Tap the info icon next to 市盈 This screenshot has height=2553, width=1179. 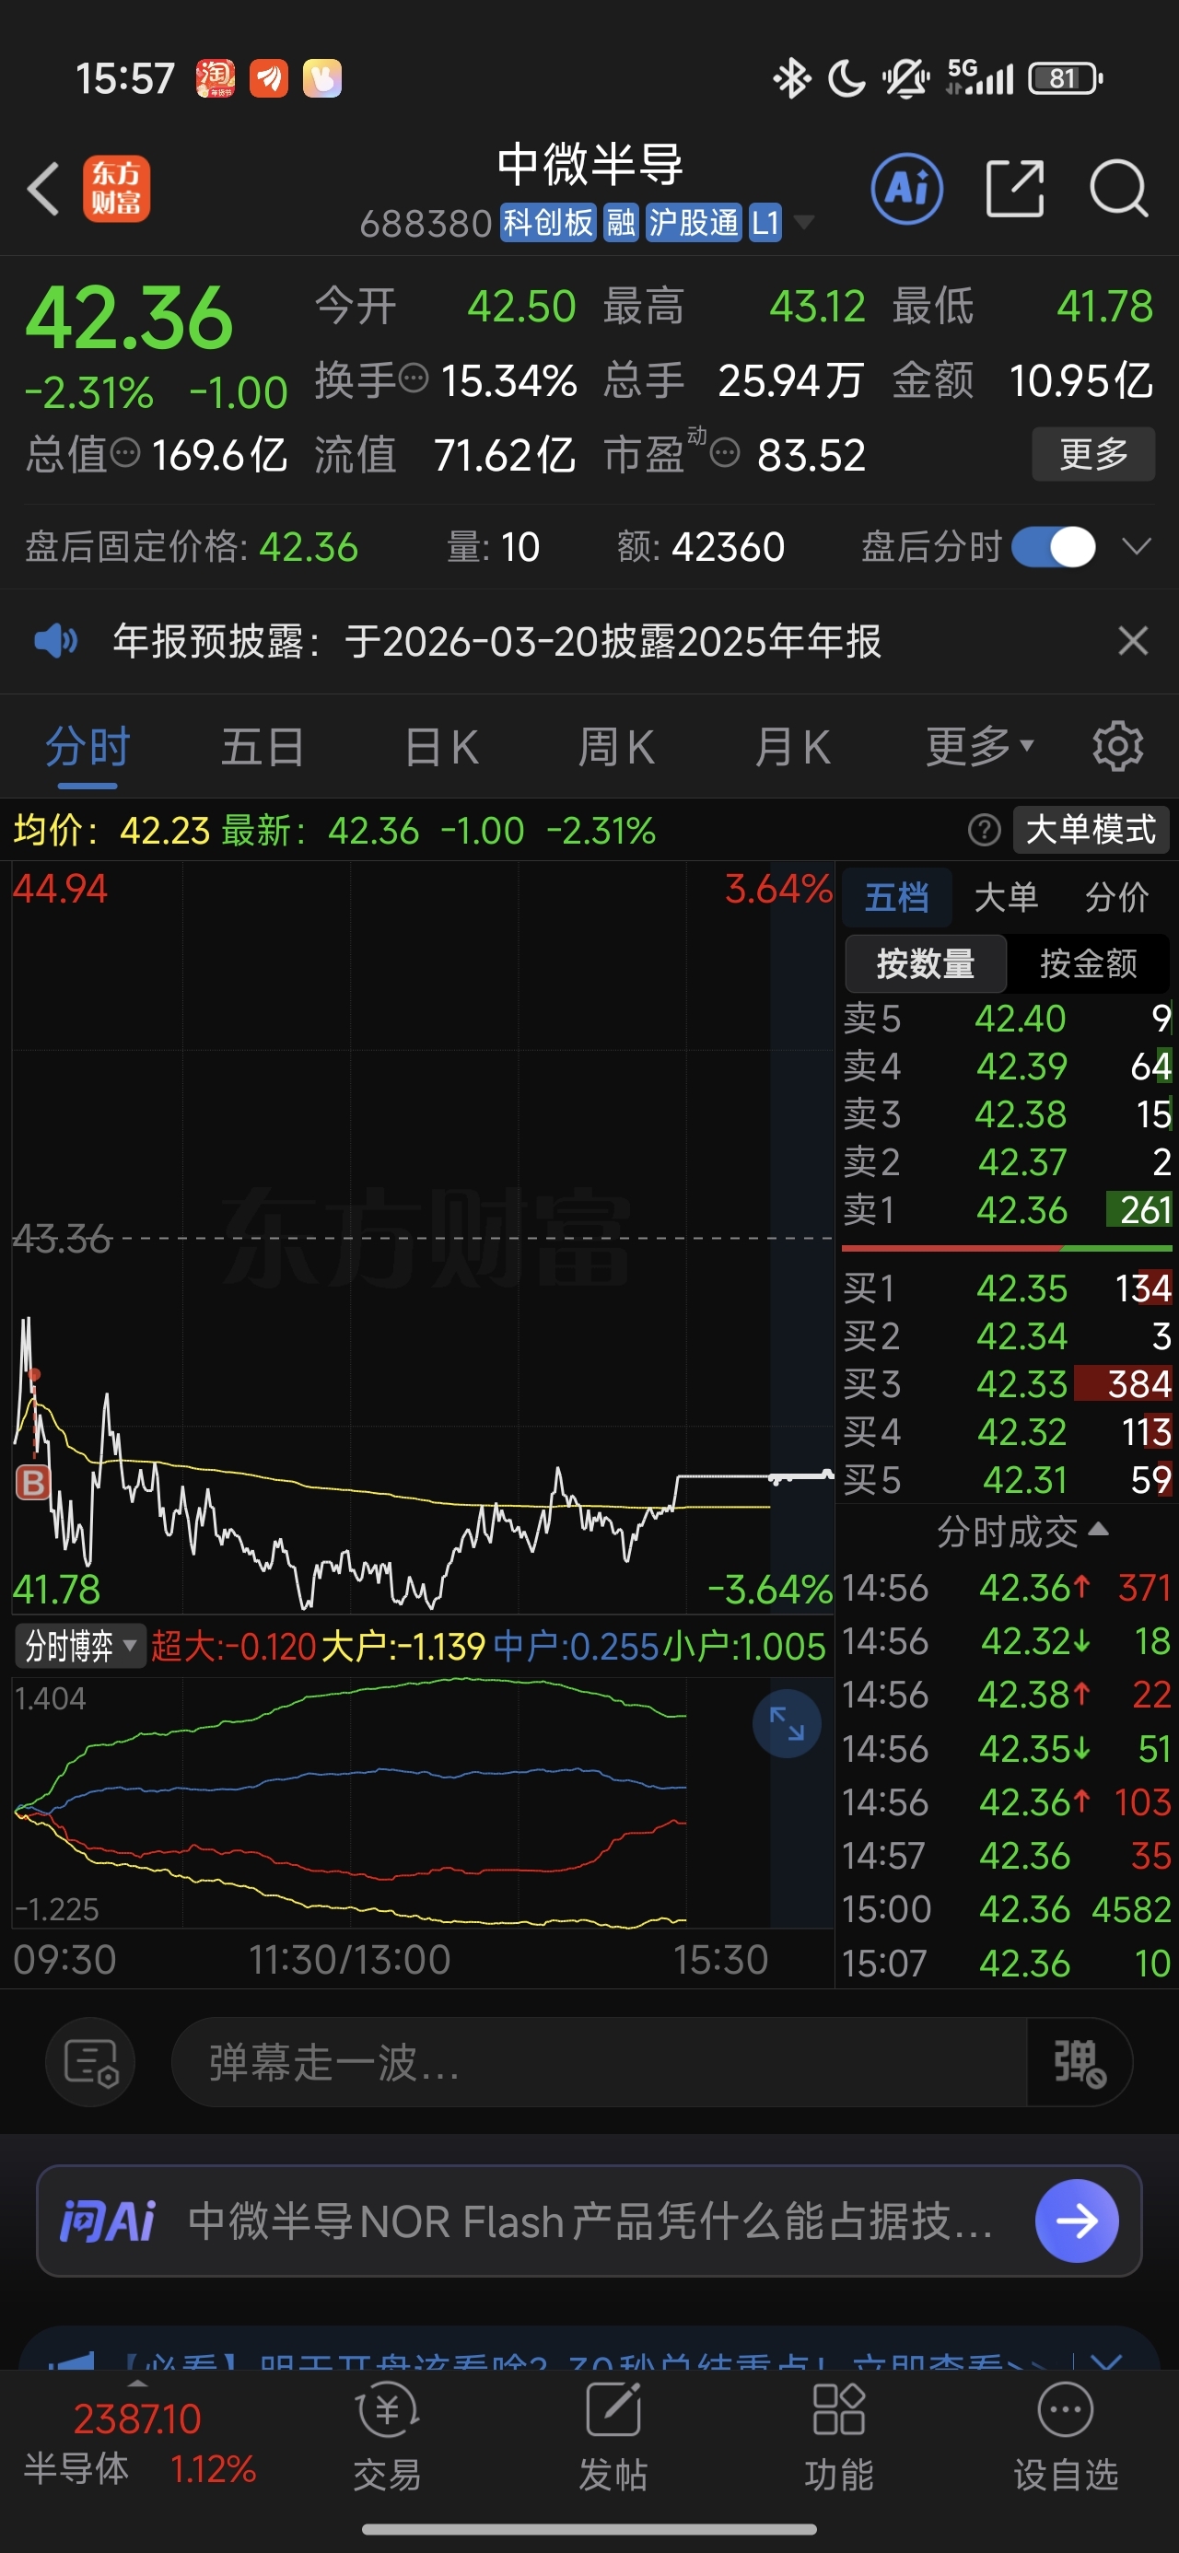tap(726, 453)
